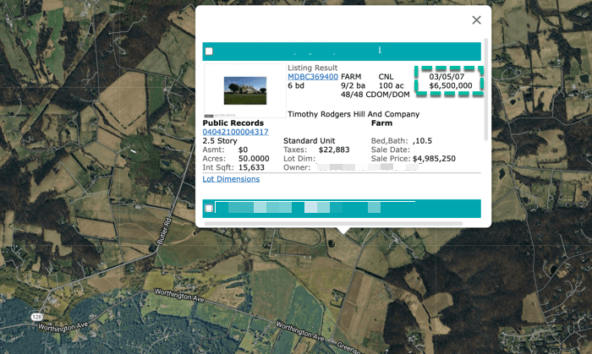
Task: Click the Butler Rd label on map
Action: click(167, 231)
